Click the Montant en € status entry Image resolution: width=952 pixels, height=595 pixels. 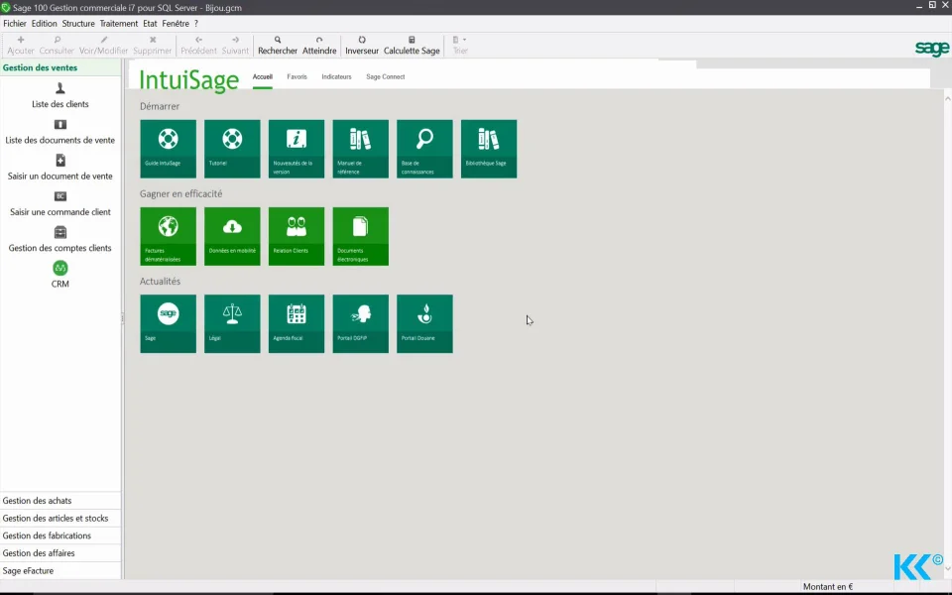(x=827, y=586)
